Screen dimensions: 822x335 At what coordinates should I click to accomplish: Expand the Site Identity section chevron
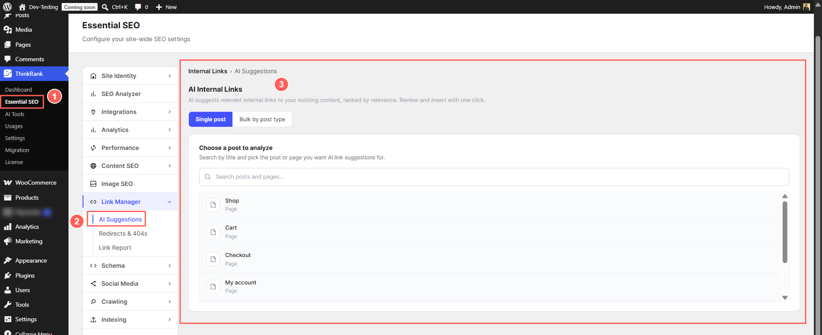coord(170,76)
